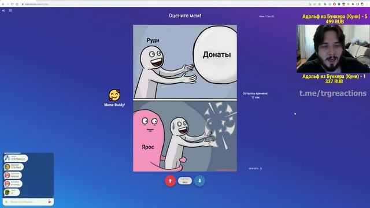
Task: Download the meme via Скачать link
Action: (x=256, y=168)
